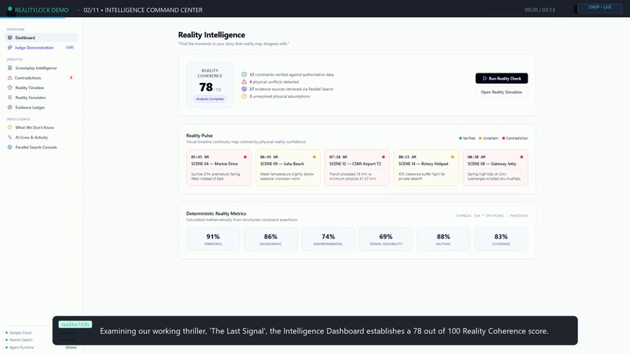
Task: Select the 74% Environmental metric tile
Action: pyautogui.click(x=328, y=239)
